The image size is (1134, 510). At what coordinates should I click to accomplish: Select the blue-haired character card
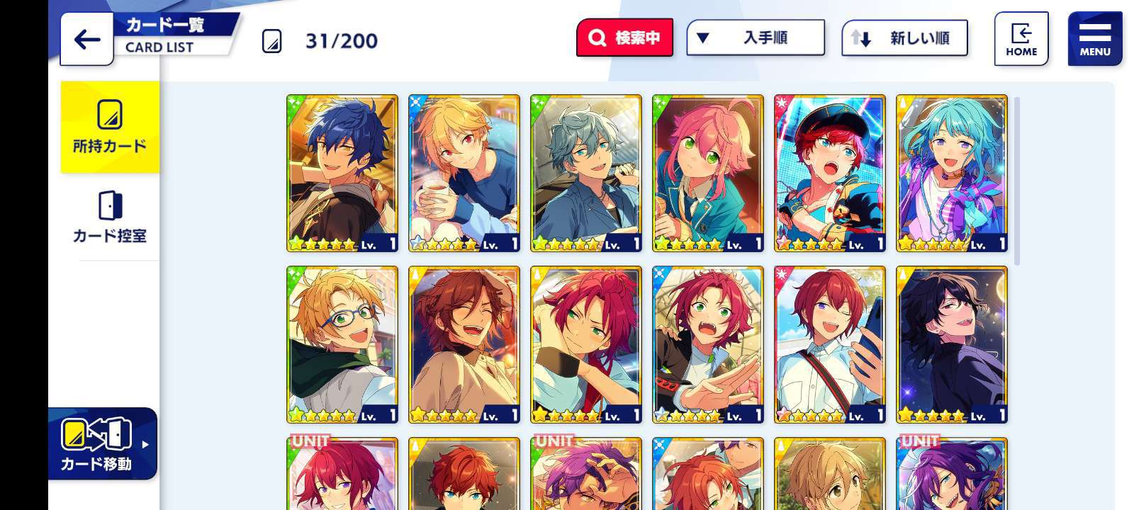[342, 174]
